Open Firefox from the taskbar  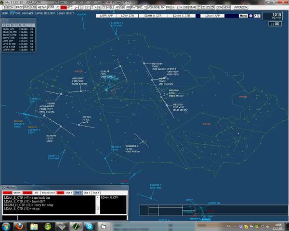20,227
